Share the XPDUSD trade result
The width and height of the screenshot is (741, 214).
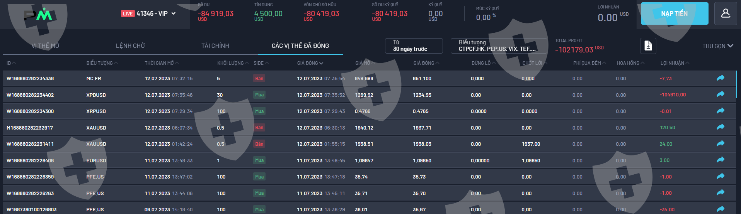pyautogui.click(x=720, y=94)
